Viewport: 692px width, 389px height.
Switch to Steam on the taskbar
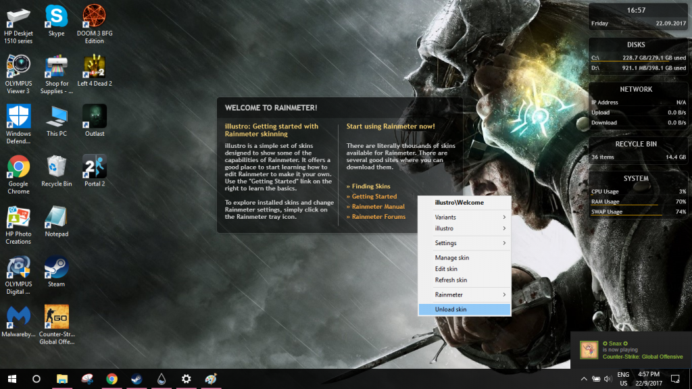(x=137, y=379)
